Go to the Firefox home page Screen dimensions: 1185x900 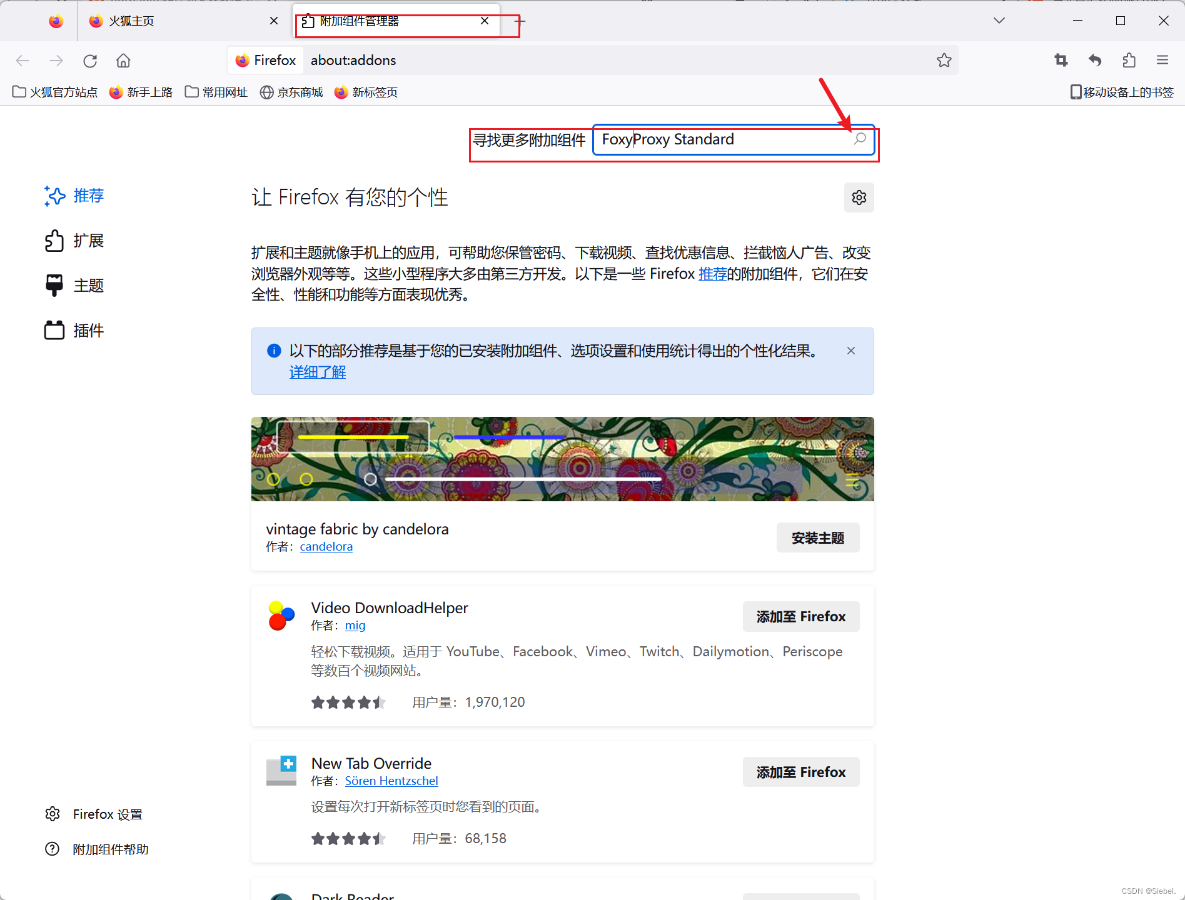tap(123, 61)
